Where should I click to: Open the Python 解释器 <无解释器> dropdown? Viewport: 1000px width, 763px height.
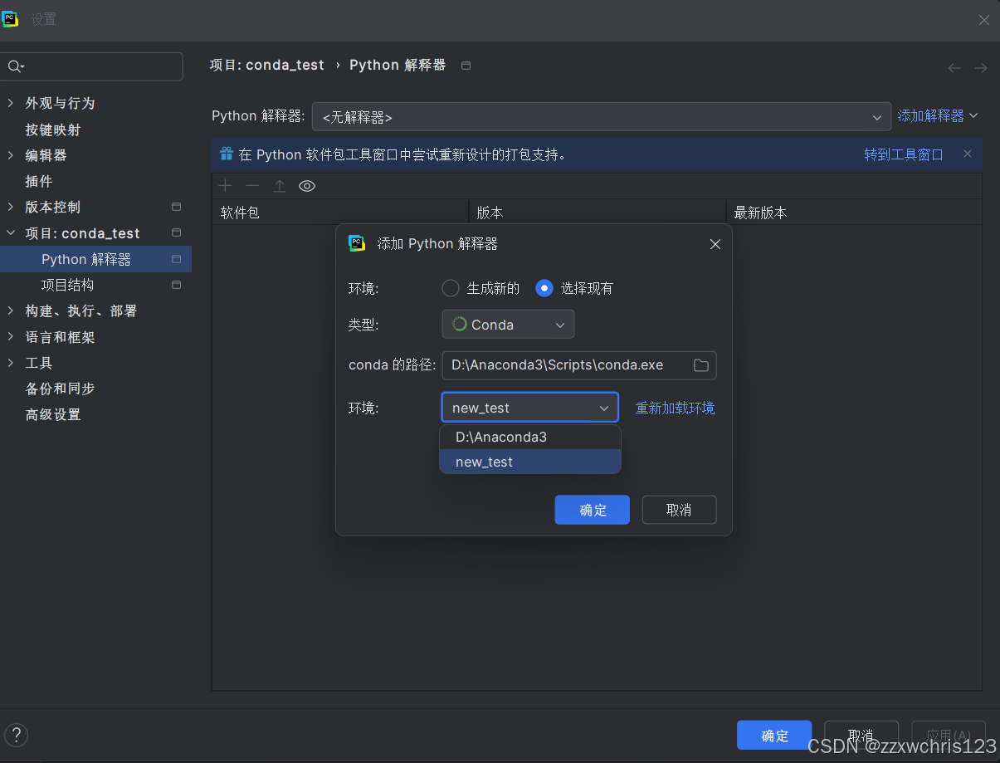pyautogui.click(x=601, y=117)
